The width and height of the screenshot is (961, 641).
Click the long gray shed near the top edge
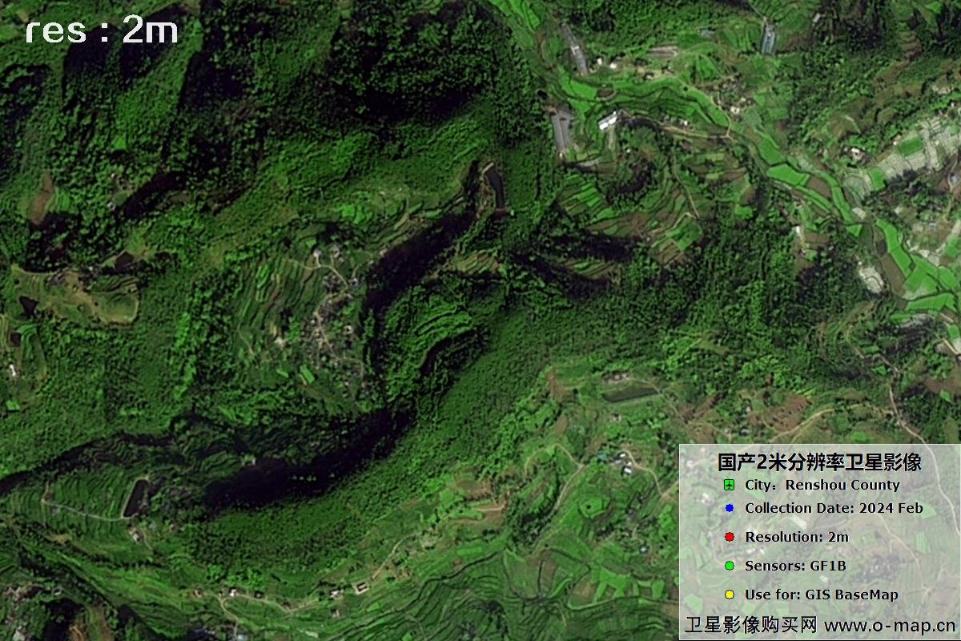(x=574, y=48)
